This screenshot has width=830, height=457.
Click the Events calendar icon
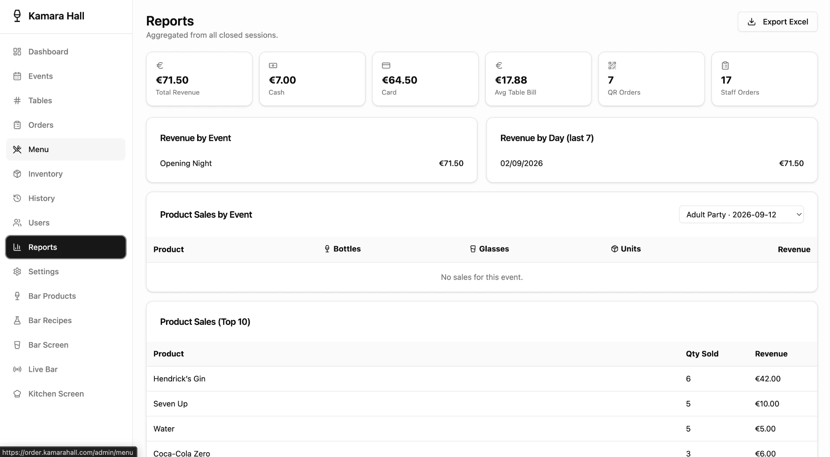tap(17, 76)
